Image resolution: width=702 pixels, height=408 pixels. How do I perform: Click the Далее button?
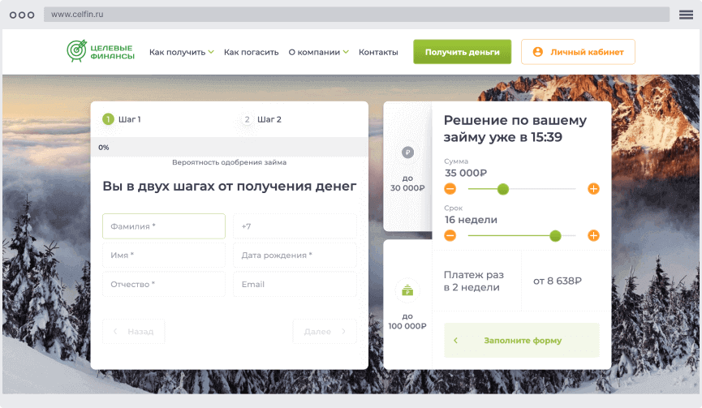click(325, 332)
